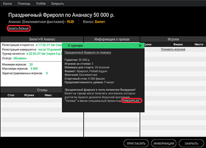Click the 'Гарантия: 50 000 р.' line
This screenshot has width=206, height=148.
(77, 60)
